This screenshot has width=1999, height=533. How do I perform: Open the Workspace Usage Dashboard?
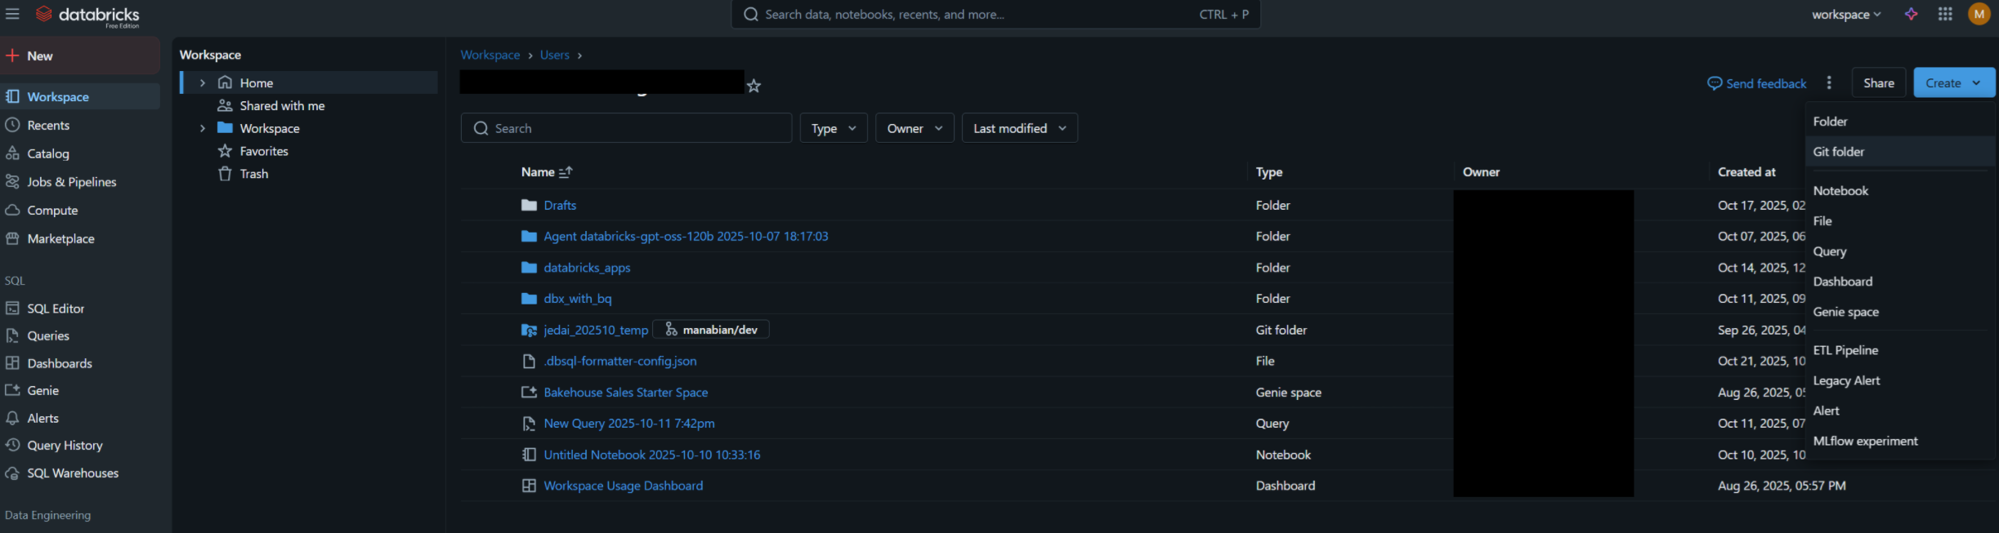(623, 486)
